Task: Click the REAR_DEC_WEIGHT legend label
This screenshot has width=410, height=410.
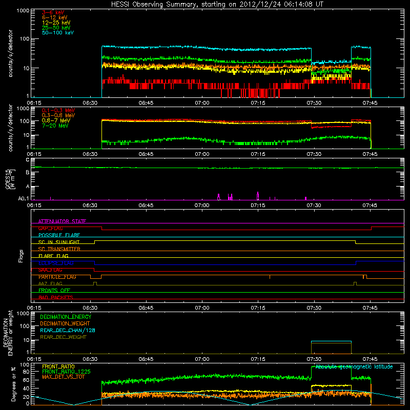Action: [63, 337]
